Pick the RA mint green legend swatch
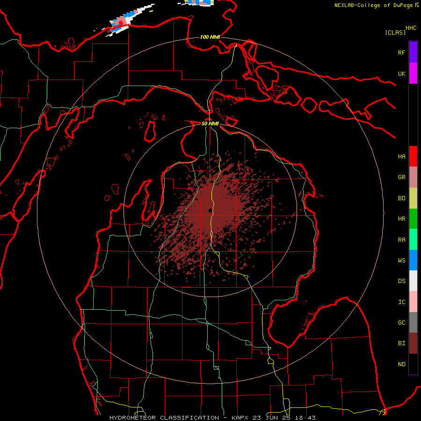Viewport: 421px width, 421px height. tap(413, 240)
